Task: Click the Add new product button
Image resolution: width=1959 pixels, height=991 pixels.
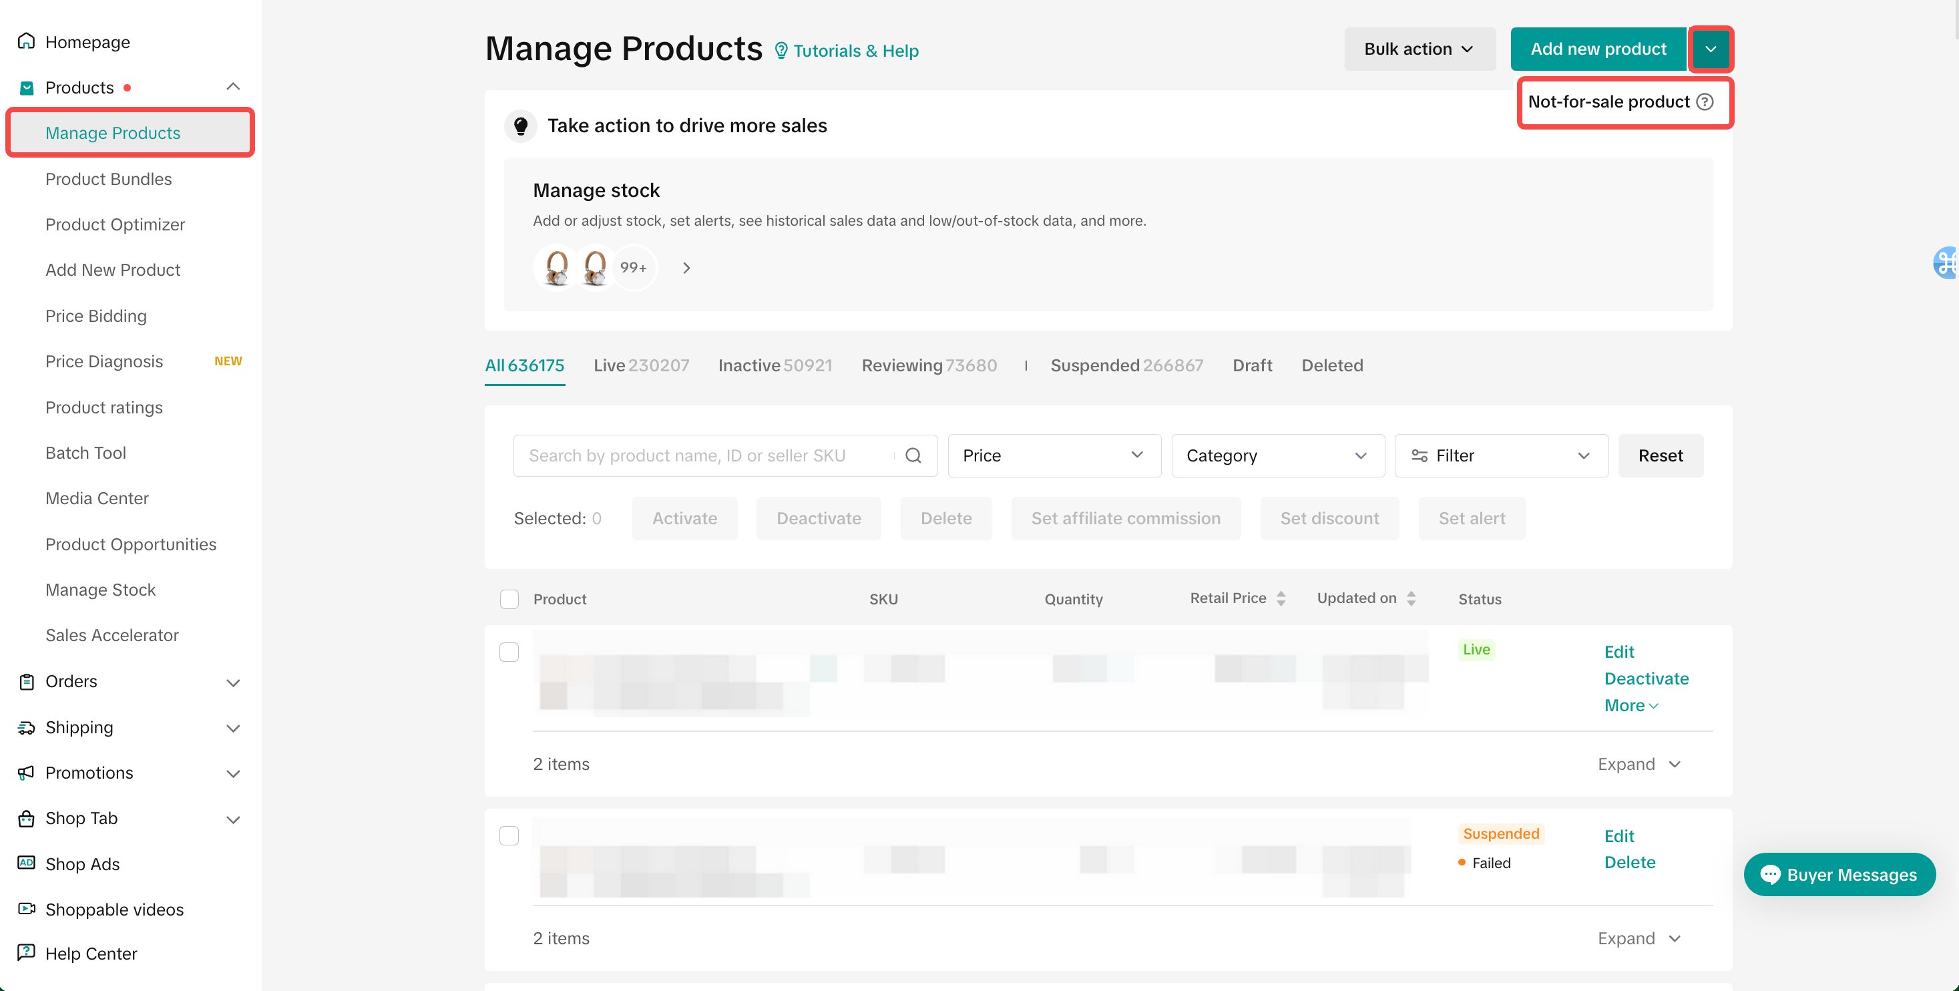Action: click(1598, 49)
